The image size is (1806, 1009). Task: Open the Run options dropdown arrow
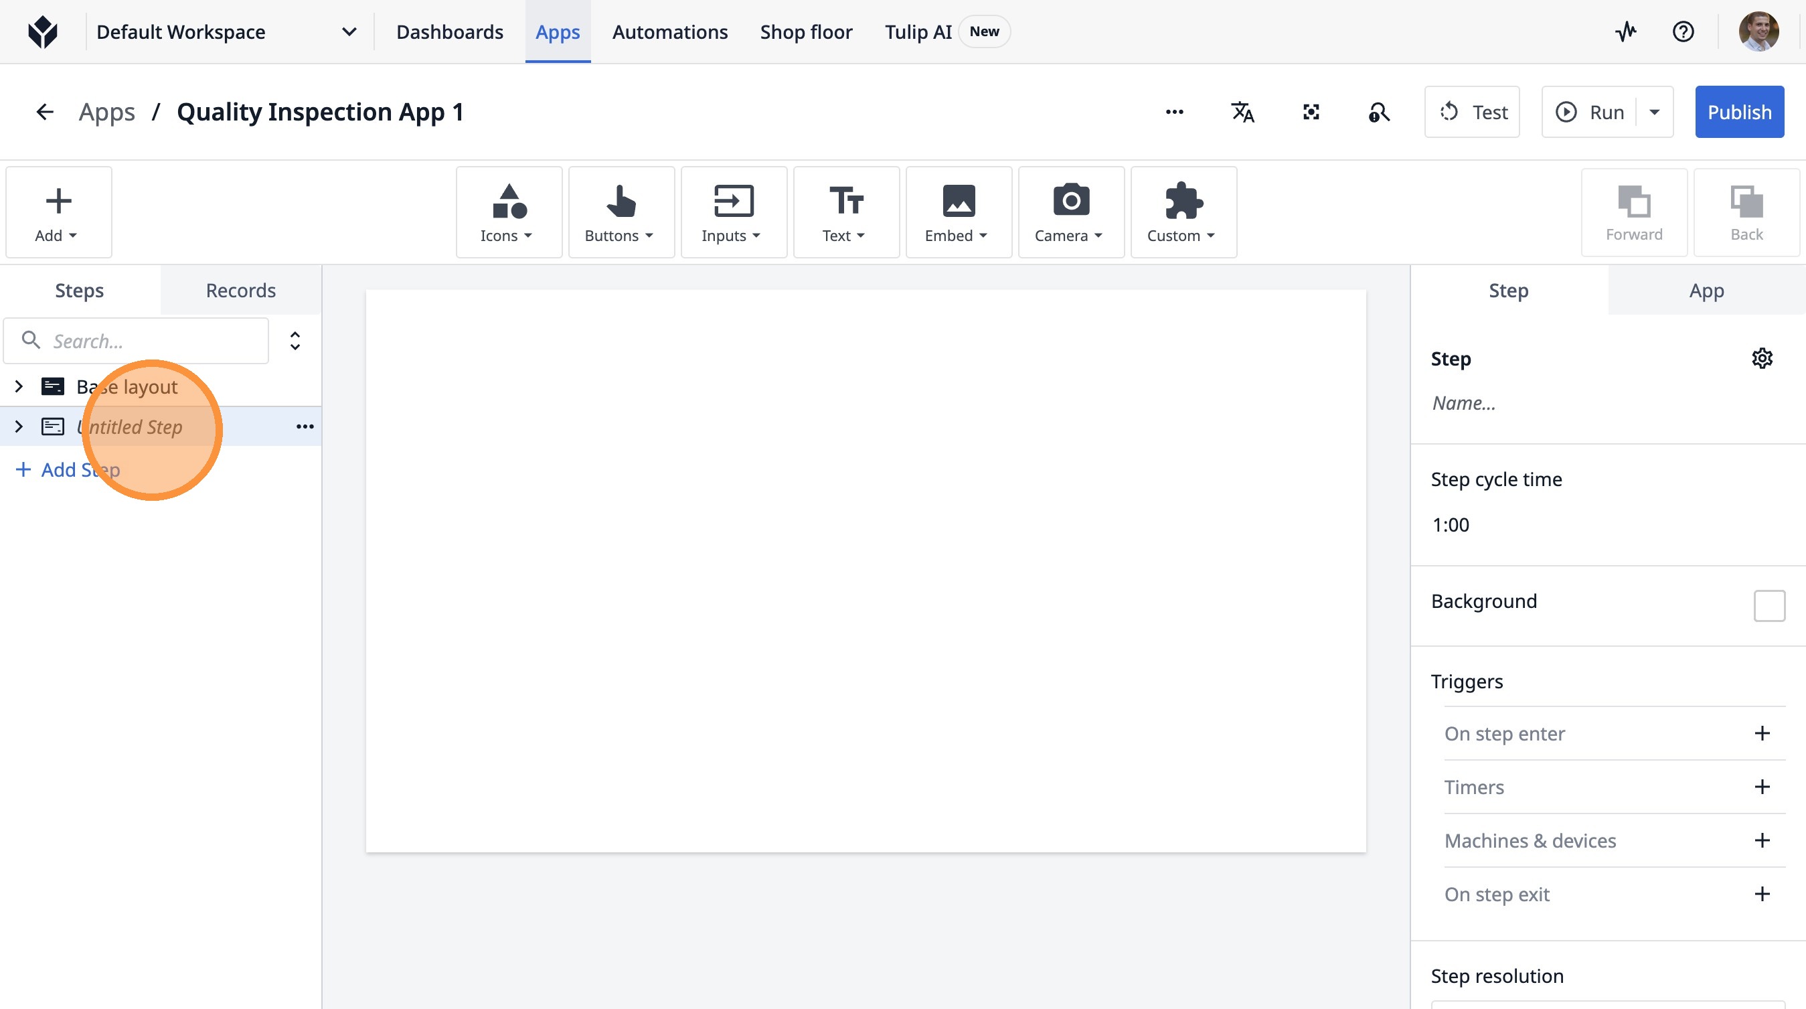tap(1655, 112)
